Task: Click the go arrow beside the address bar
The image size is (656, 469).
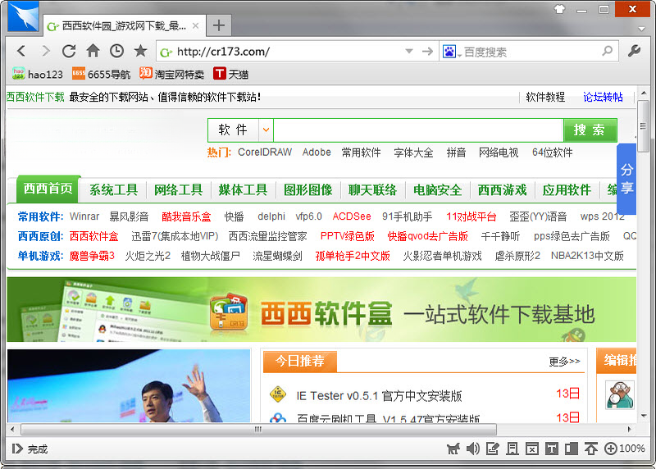Action: coord(427,51)
